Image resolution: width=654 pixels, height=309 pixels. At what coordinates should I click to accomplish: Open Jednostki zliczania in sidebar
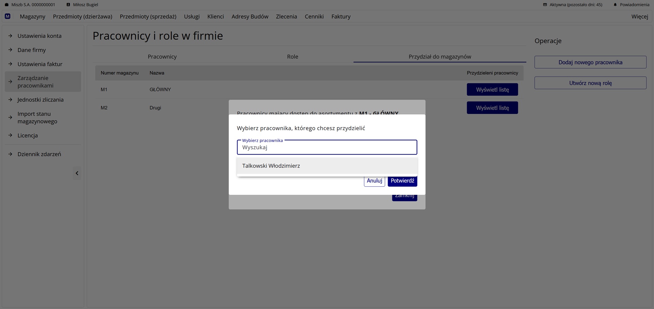41,100
